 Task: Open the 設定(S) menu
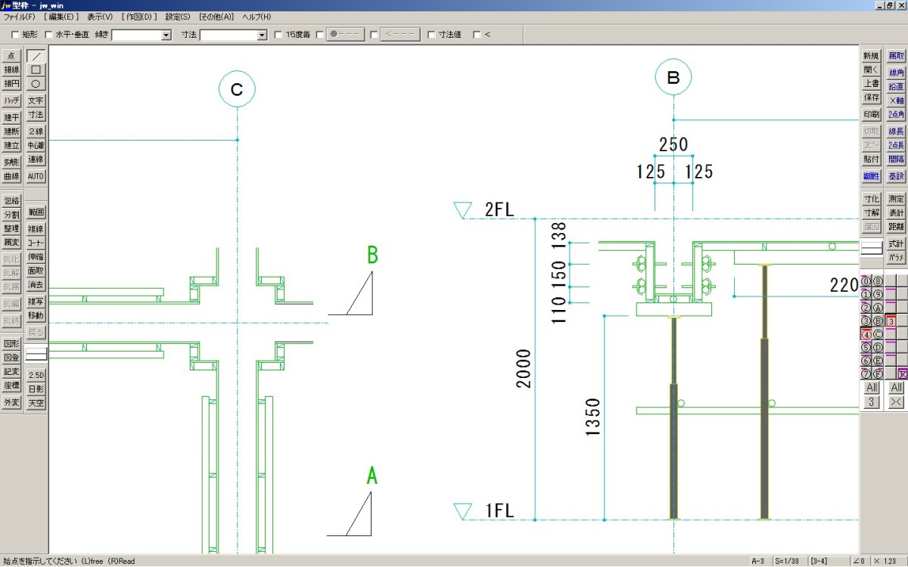tap(178, 16)
